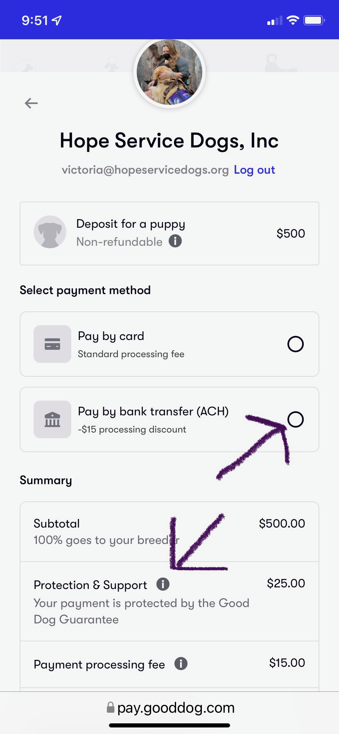Tap the Wi-Fi status icon

click(293, 20)
